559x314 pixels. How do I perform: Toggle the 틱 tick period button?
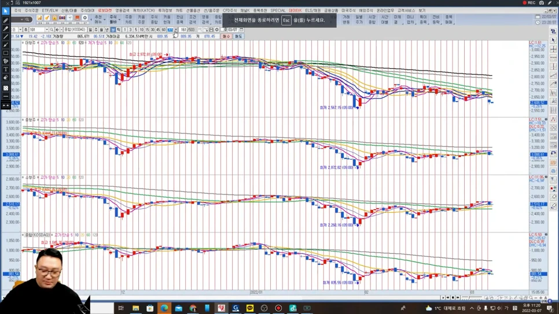pos(119,29)
